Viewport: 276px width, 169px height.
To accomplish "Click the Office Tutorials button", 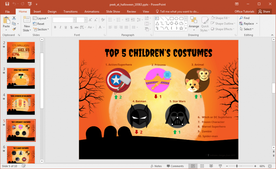I will point(244,11).
